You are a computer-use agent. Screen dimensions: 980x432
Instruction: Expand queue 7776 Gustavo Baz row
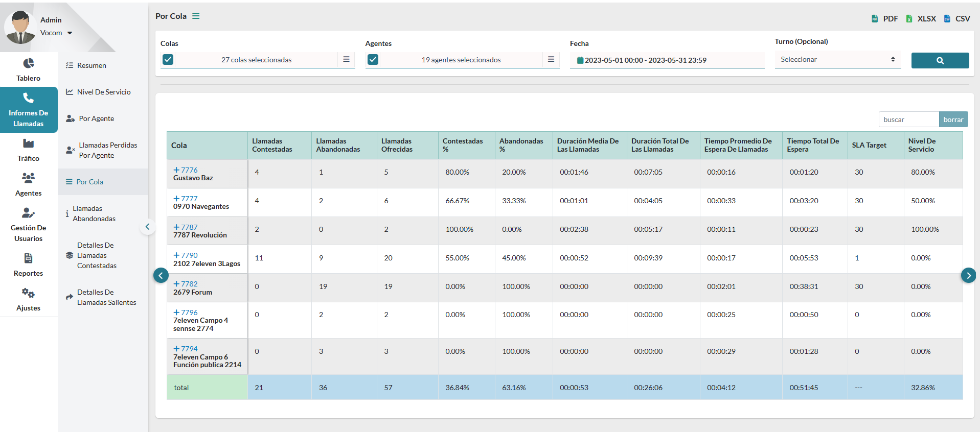point(176,170)
